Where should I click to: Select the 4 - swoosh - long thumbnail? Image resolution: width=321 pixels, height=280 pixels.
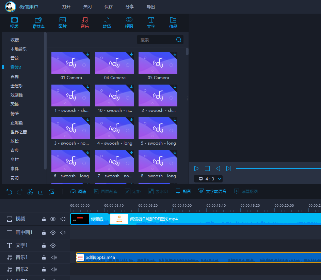click(x=114, y=128)
